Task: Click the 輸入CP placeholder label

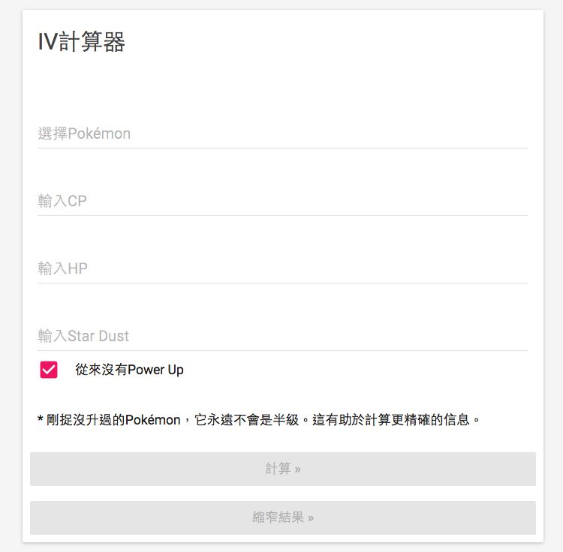Action: coord(62,201)
